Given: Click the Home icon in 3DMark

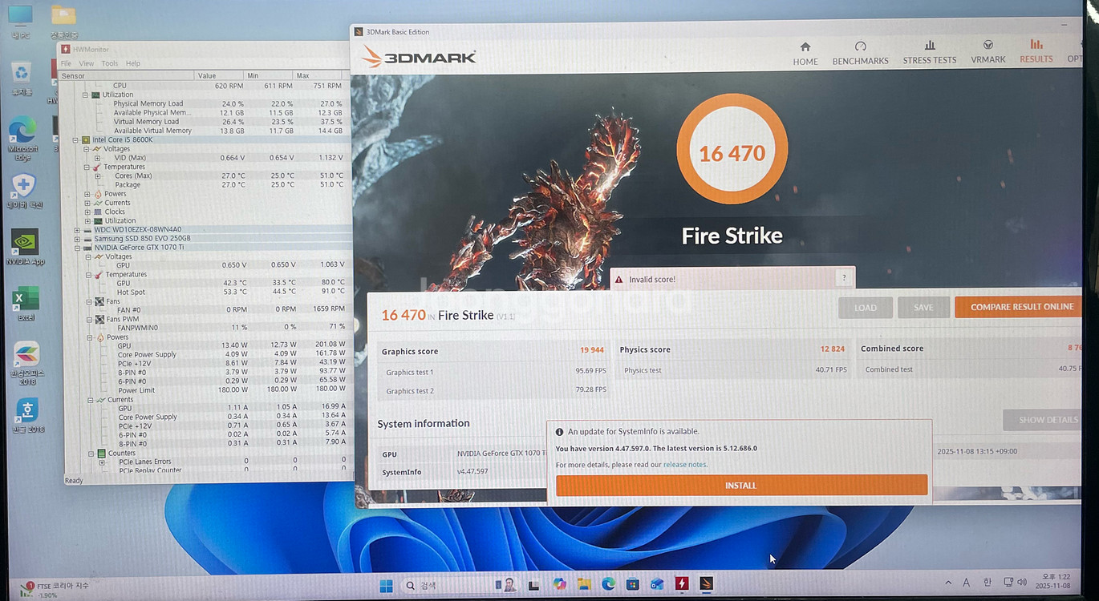Looking at the screenshot, I should click(805, 52).
